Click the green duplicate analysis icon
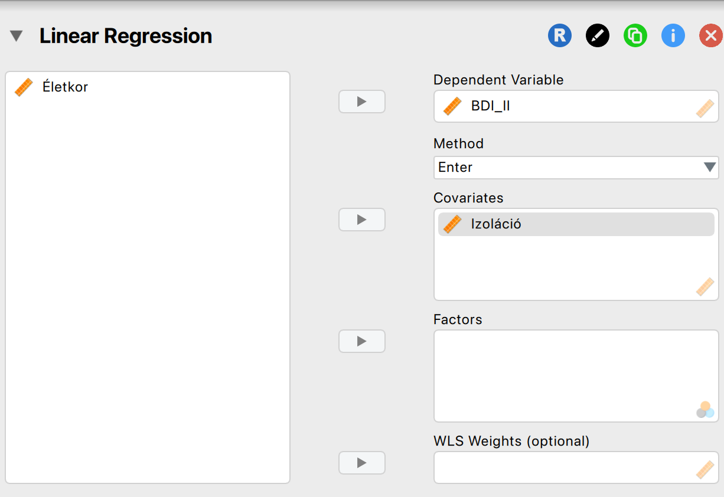This screenshot has height=497, width=724. pos(635,36)
